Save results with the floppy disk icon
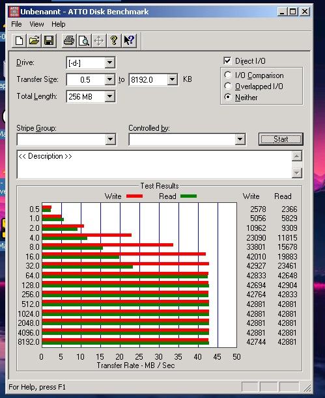The height and width of the screenshot is (398, 325). click(x=49, y=40)
